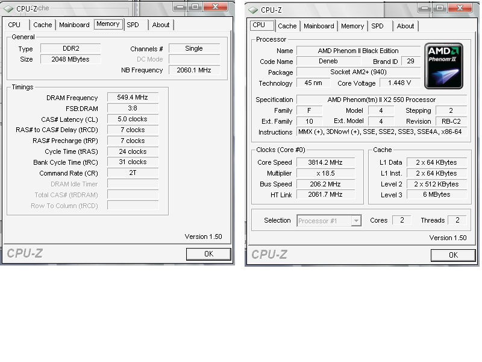Screen dimensions: 482x362
Task: Click the CPU-Z title icon in right window
Action: (x=253, y=10)
